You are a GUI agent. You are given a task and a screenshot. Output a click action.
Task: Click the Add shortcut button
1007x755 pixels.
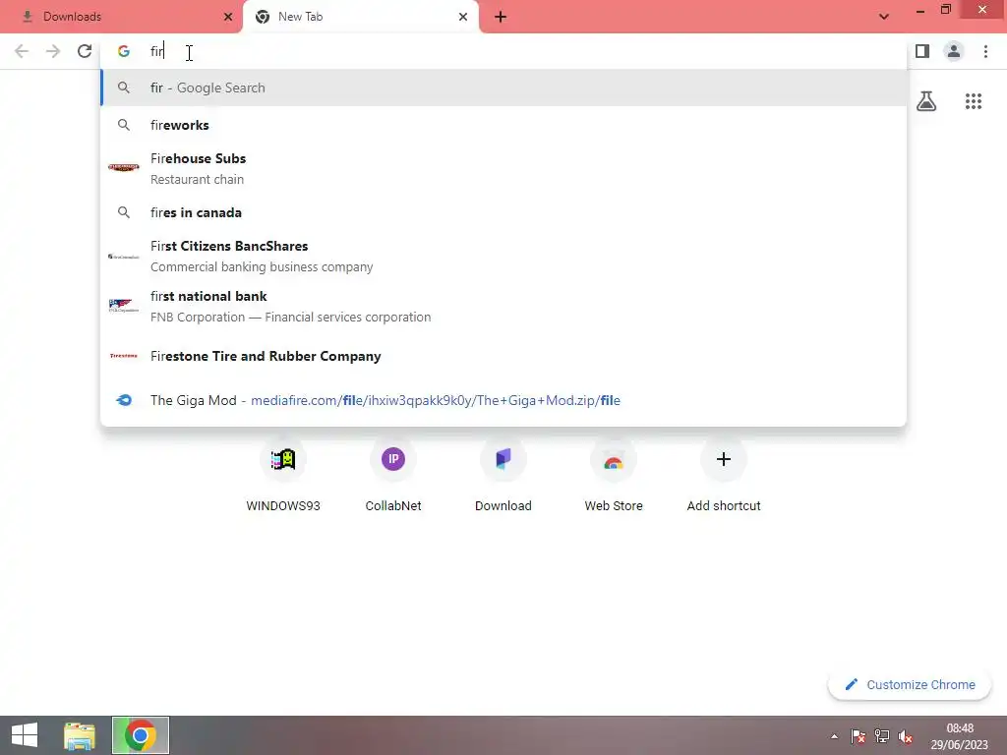click(x=724, y=476)
